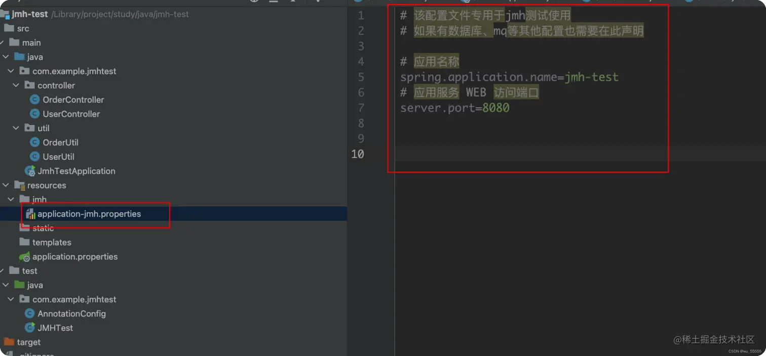
Task: Select application-jmh.properties file
Action: 89,214
